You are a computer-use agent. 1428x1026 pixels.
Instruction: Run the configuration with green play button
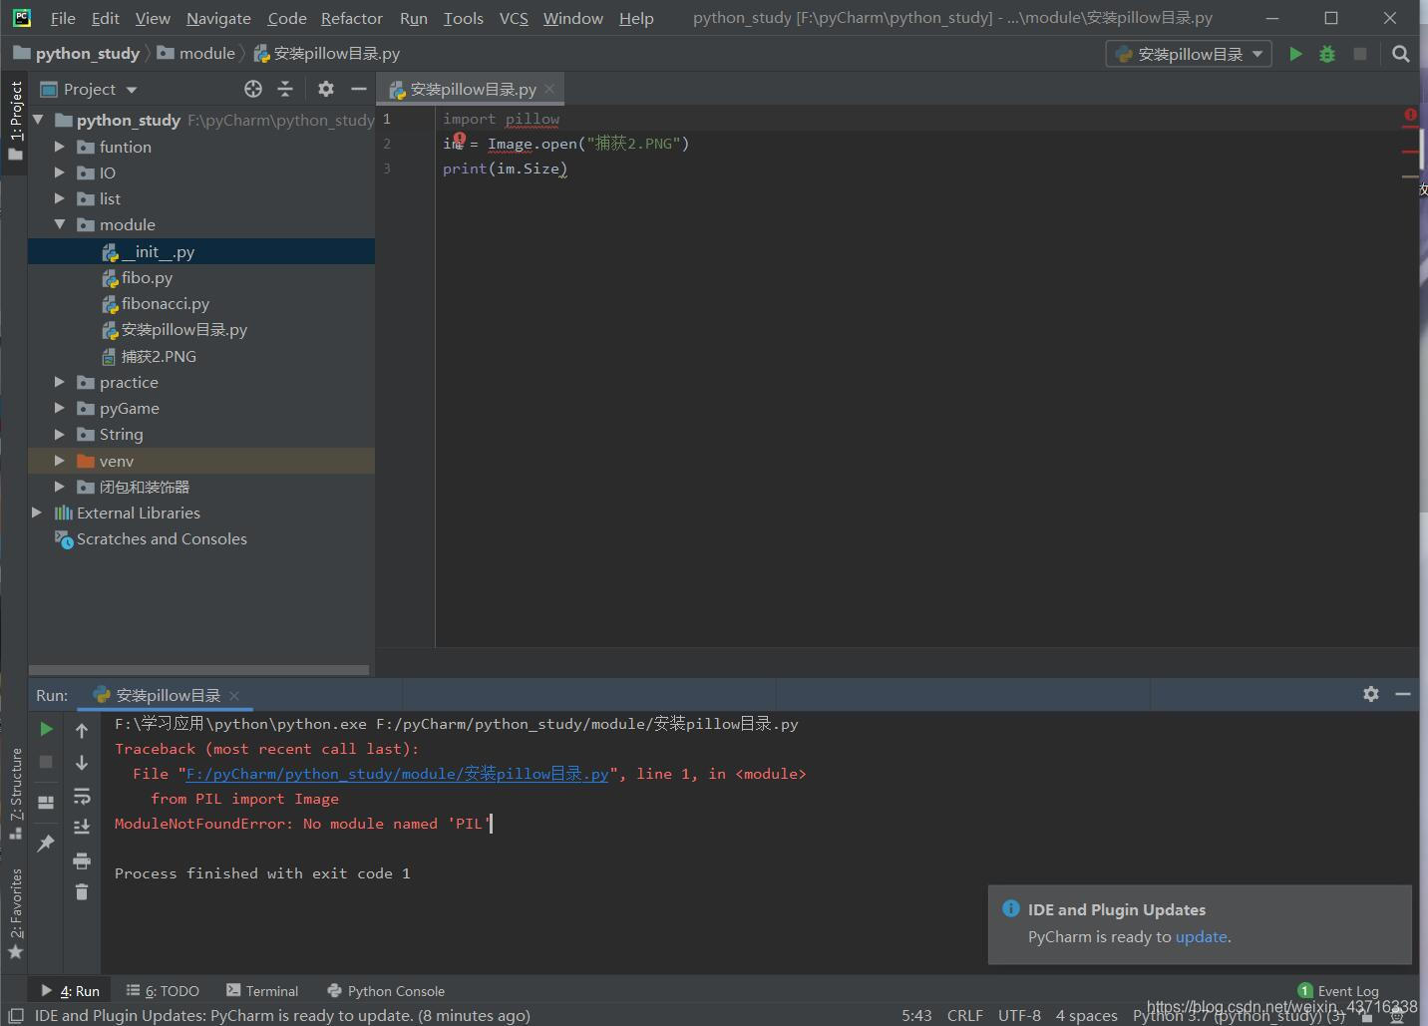click(x=1295, y=54)
